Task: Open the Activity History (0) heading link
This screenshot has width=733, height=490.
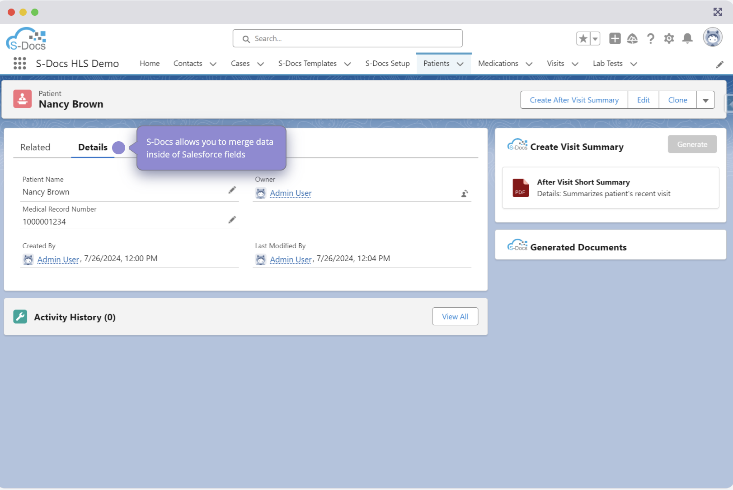Action: point(75,317)
